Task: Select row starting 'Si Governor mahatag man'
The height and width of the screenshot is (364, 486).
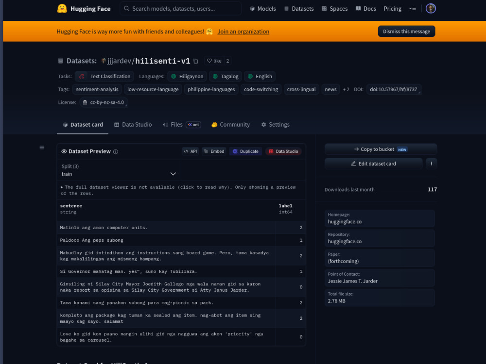Action: pos(181,271)
